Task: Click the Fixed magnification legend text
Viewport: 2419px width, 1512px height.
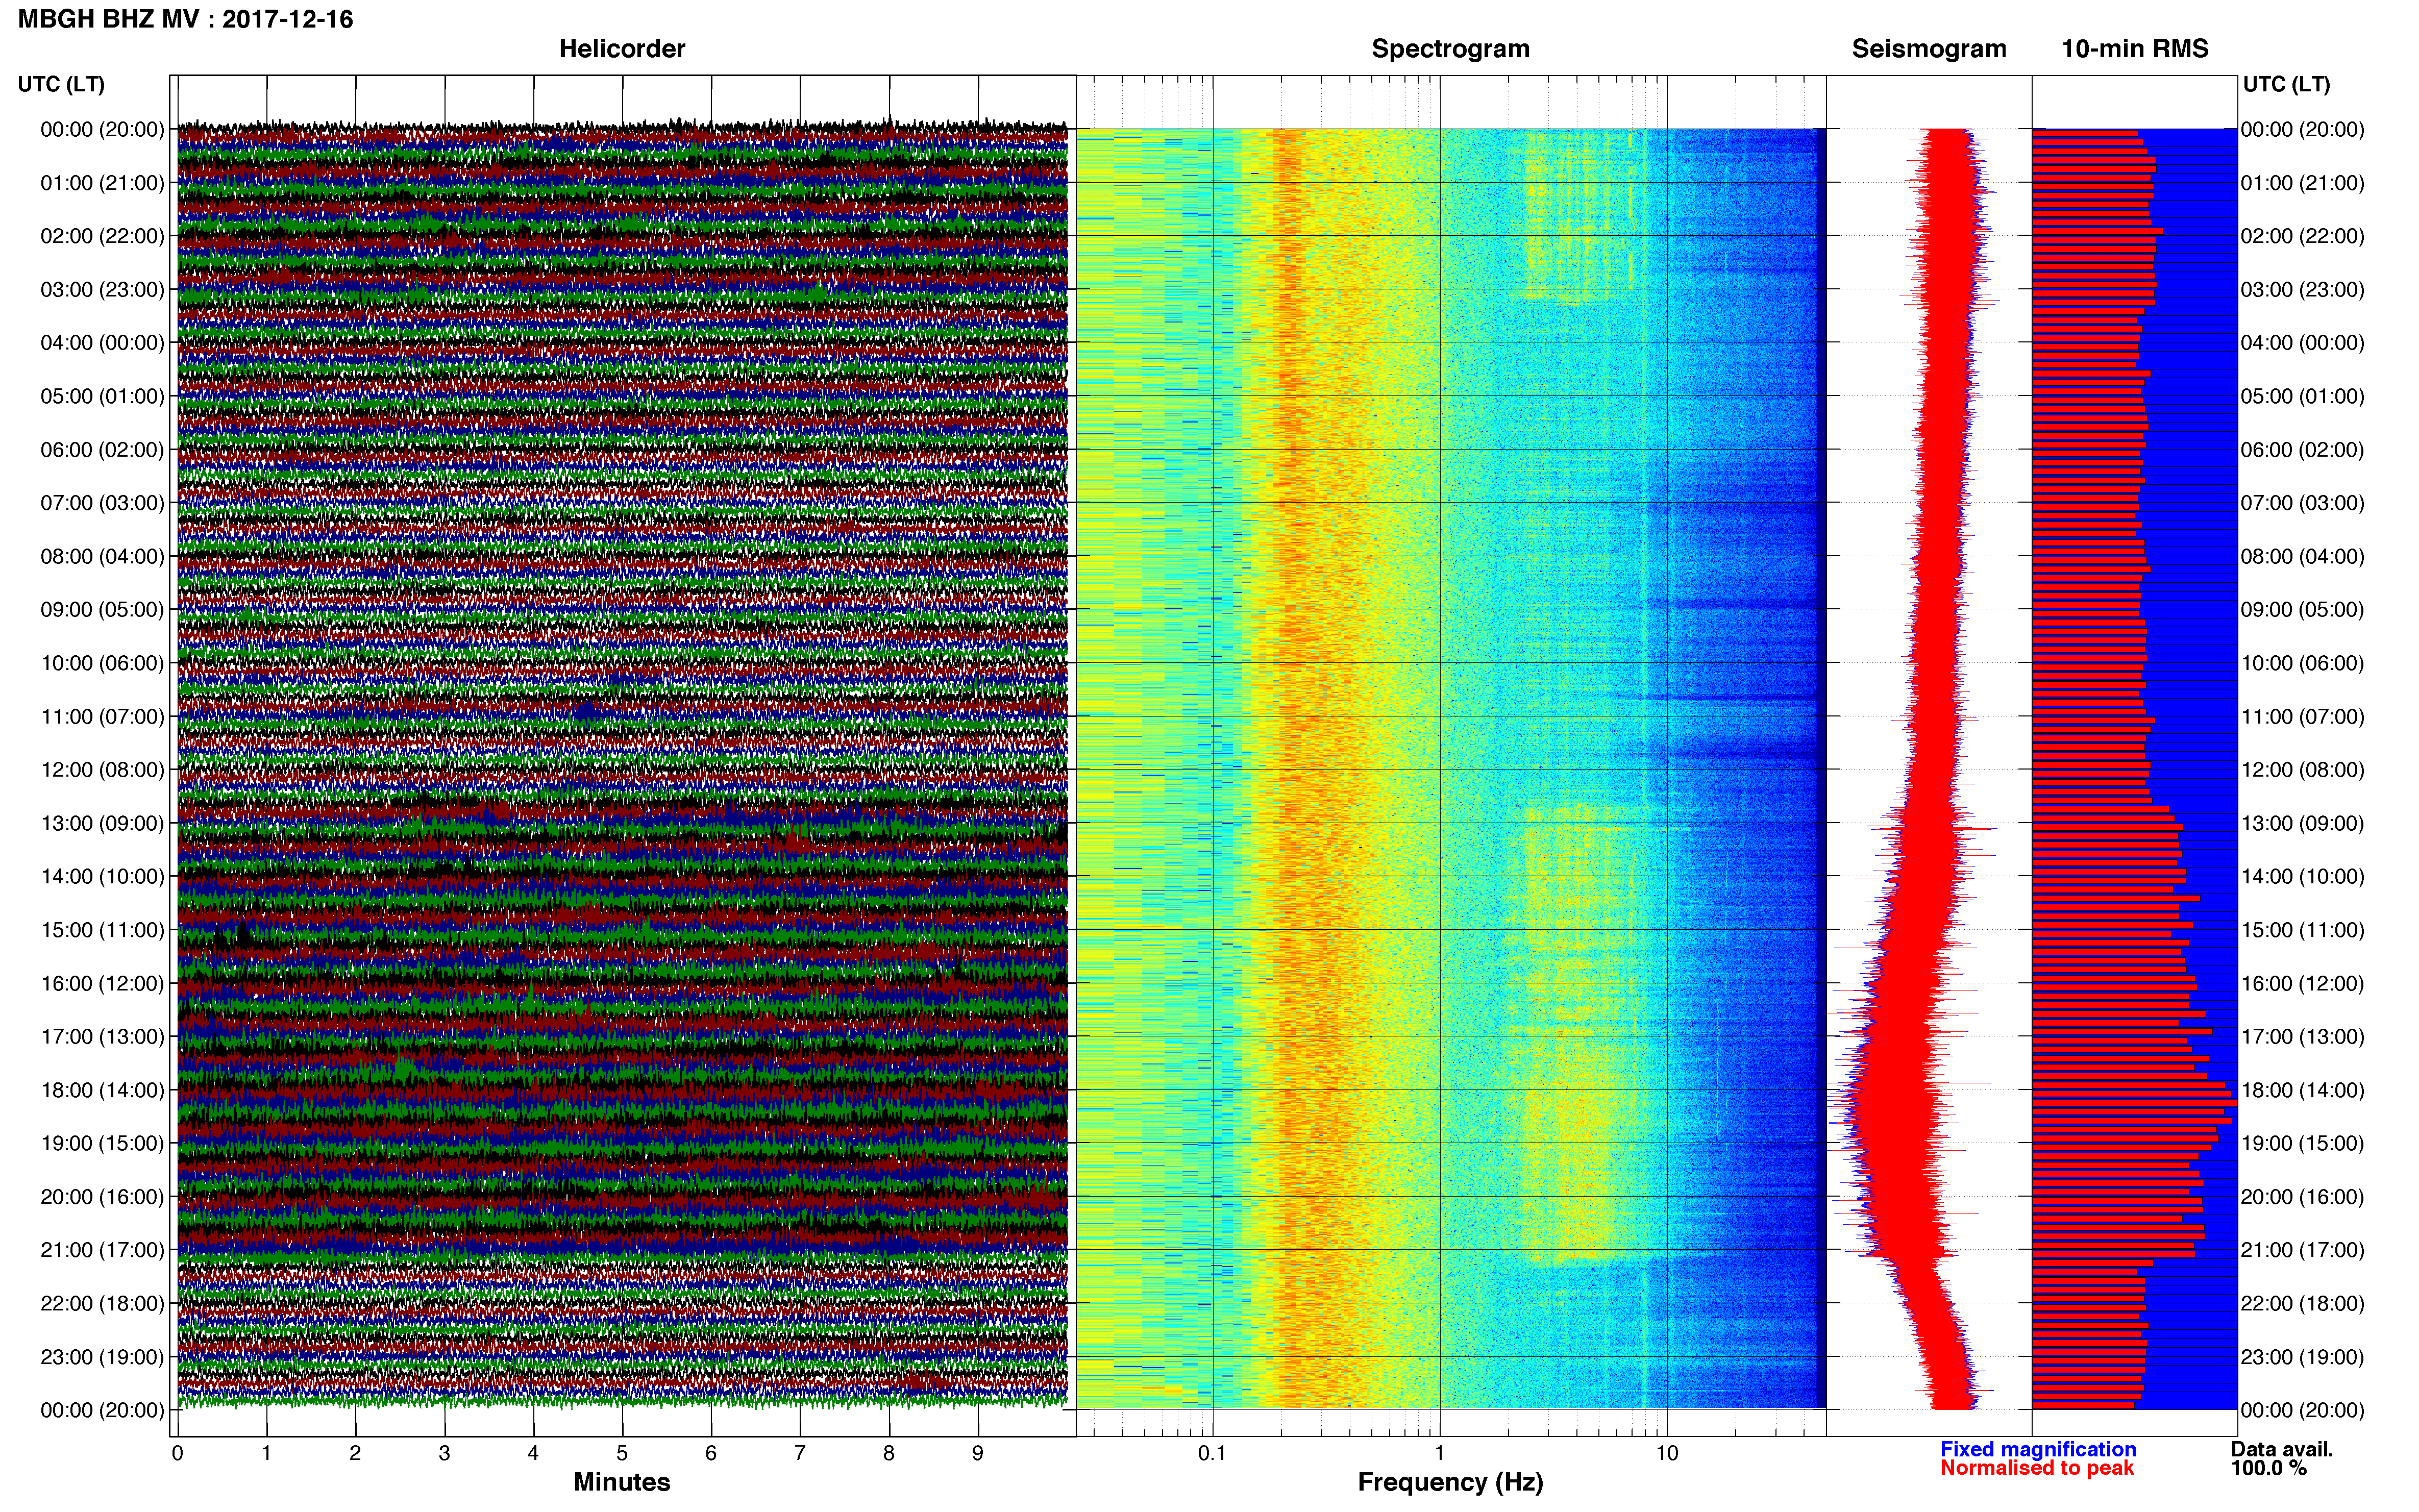Action: pyautogui.click(x=2038, y=1449)
